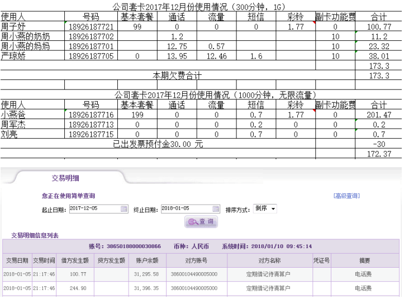Click the 交易日期 column header
Viewport: 404px width, 299px height.
click(x=17, y=260)
